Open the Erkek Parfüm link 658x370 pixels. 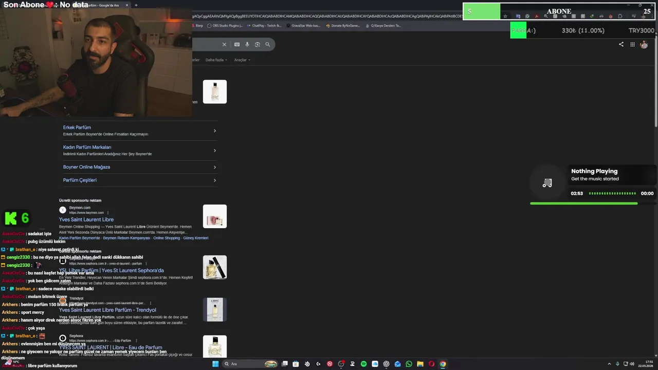(x=77, y=127)
